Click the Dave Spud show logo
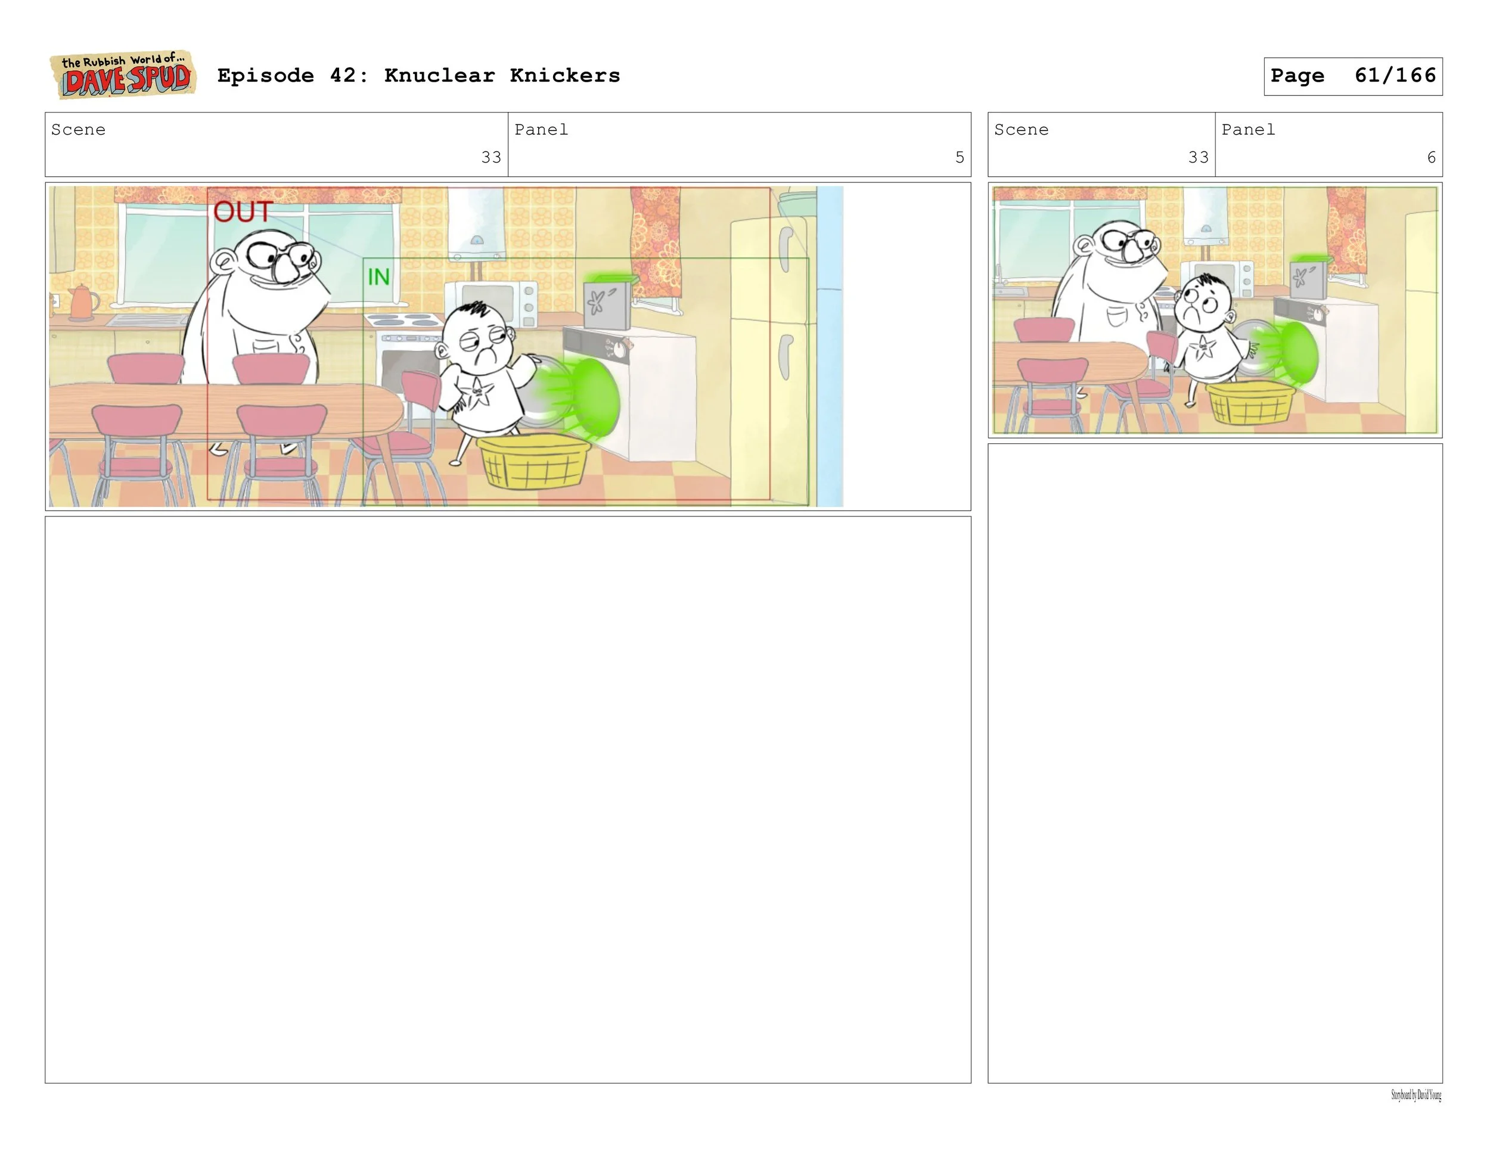1490x1151 pixels. pos(123,75)
